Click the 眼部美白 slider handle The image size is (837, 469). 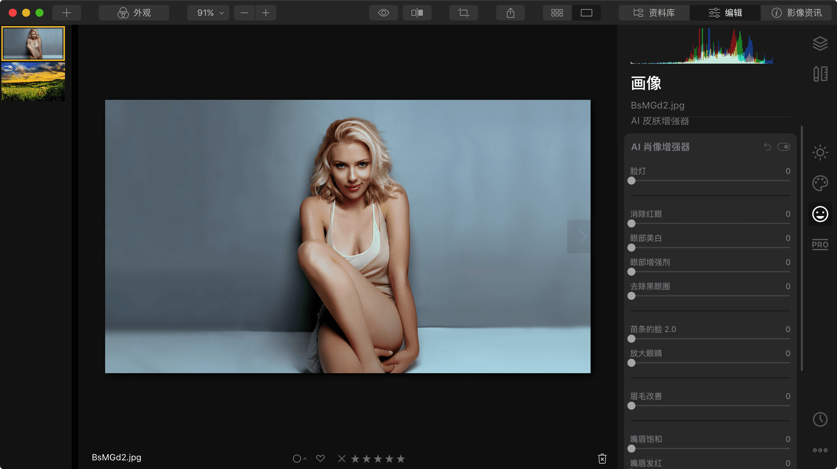pos(631,248)
